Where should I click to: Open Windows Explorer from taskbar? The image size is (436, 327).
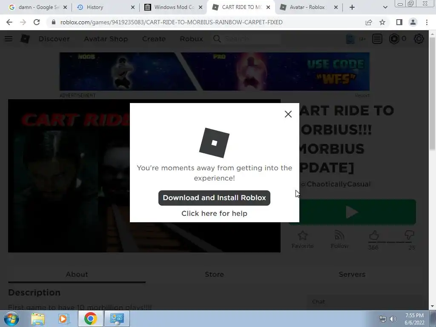[38, 318]
